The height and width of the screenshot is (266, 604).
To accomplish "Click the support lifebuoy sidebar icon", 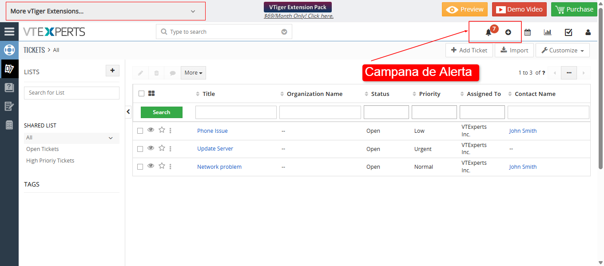I will pyautogui.click(x=9, y=50).
